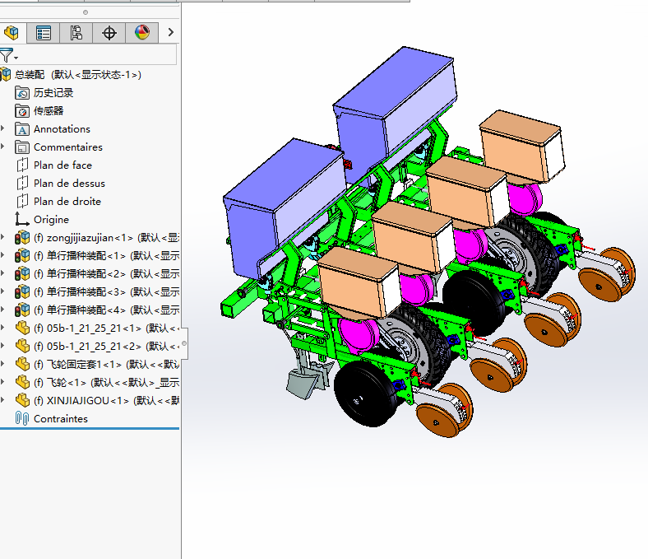
Task: Click the Plan de face plane icon
Action: click(x=22, y=165)
